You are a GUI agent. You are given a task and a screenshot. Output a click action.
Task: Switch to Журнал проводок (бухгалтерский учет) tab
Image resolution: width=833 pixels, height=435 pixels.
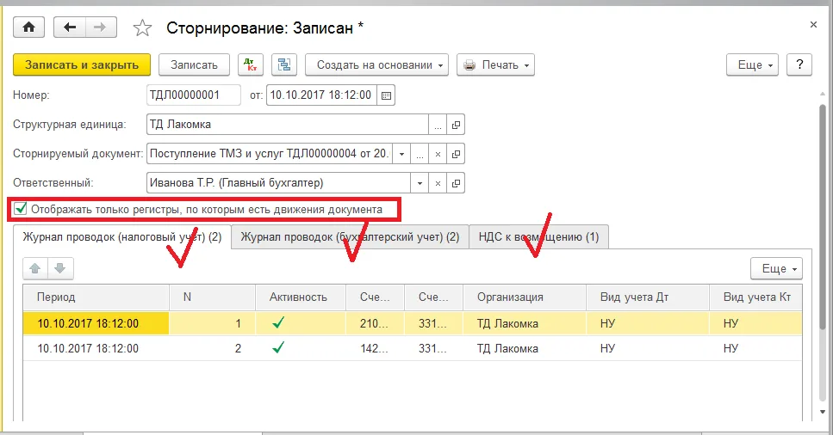pos(350,237)
